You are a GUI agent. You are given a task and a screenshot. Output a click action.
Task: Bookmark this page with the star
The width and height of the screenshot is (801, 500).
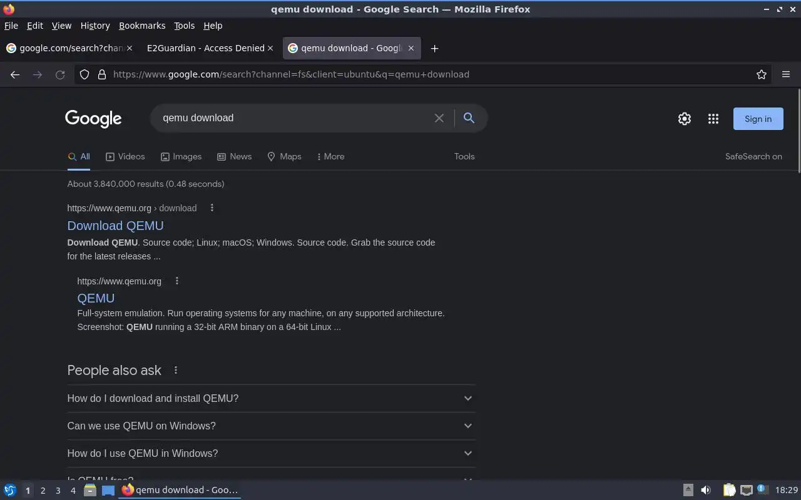click(762, 74)
